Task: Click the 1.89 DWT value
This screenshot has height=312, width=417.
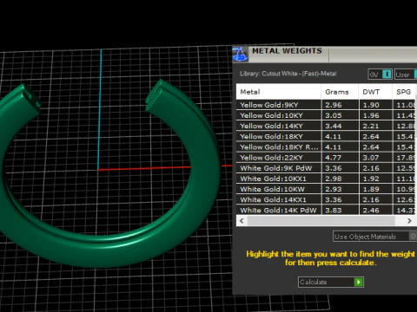Action: point(371,189)
